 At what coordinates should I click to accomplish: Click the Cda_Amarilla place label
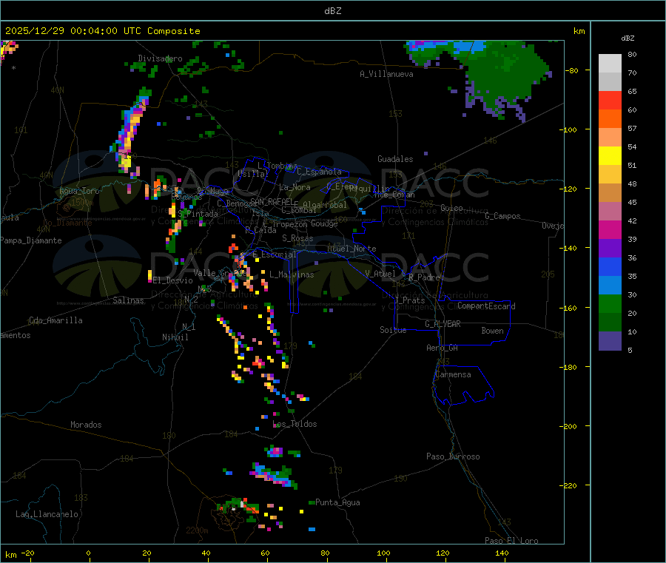pos(55,320)
